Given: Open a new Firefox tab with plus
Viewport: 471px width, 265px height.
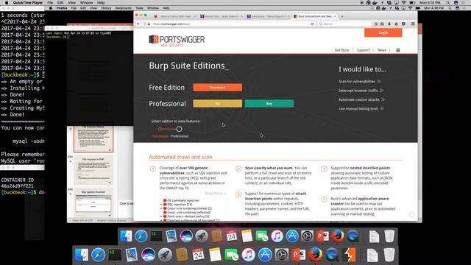Looking at the screenshot, I should click(x=342, y=16).
